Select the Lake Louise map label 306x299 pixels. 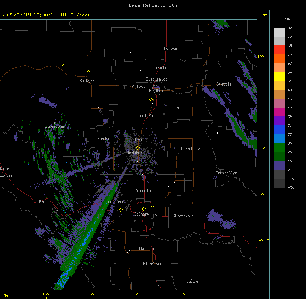tap(6, 172)
